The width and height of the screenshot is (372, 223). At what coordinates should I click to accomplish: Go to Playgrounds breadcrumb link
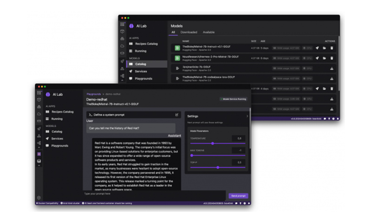point(94,94)
